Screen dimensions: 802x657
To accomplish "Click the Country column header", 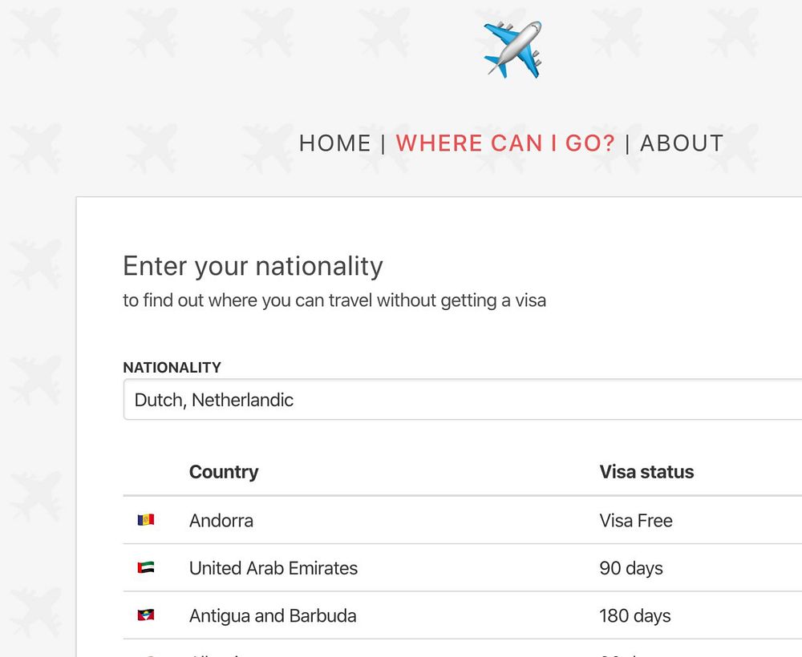I will coord(224,472).
